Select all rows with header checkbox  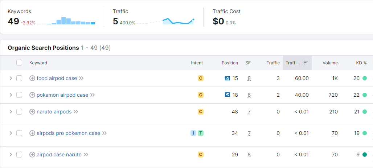click(19, 63)
